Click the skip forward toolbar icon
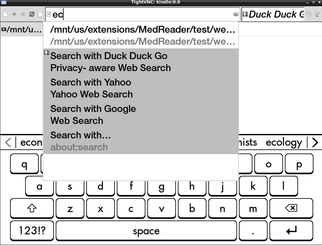This screenshot has height=245, width=322. click(x=23, y=14)
